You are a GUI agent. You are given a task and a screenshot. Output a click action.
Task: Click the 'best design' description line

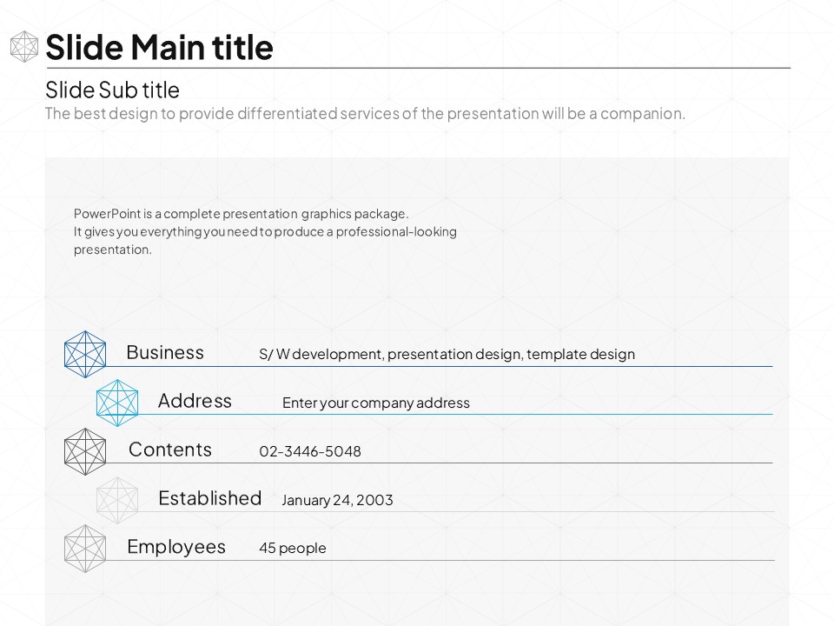click(365, 113)
